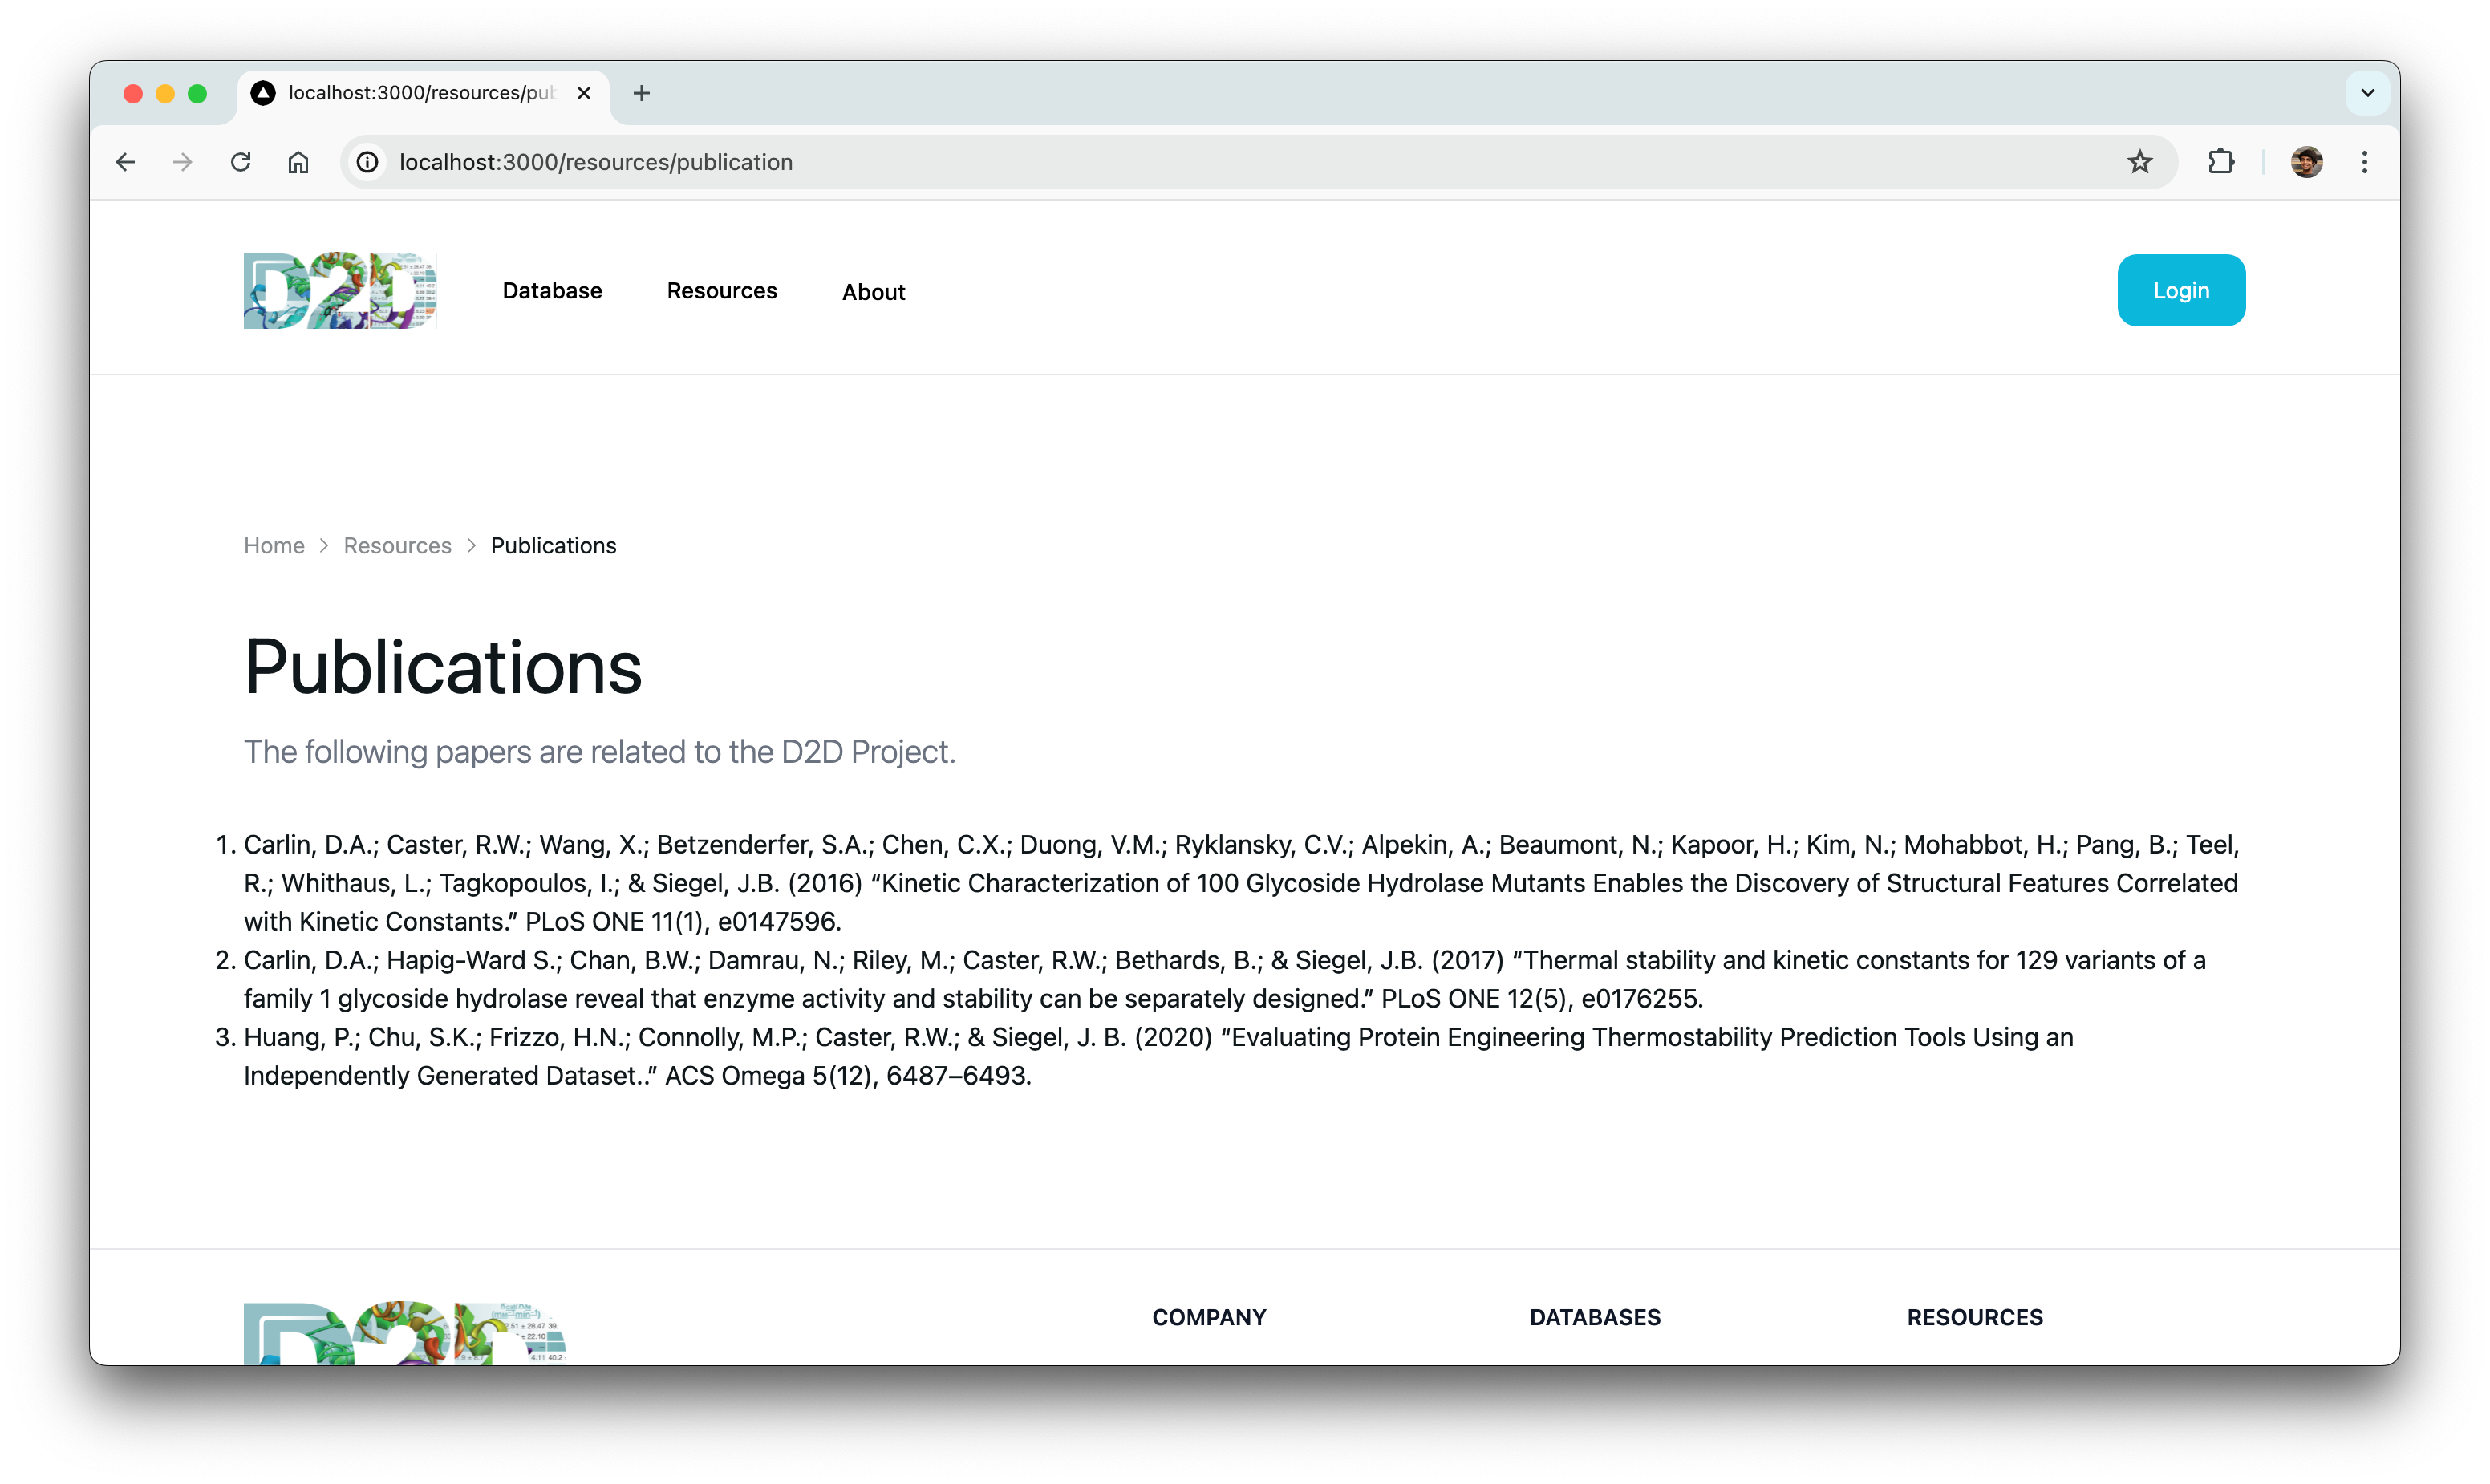Click the browser home icon
Screen dimensions: 2490x1484
coord(298,162)
